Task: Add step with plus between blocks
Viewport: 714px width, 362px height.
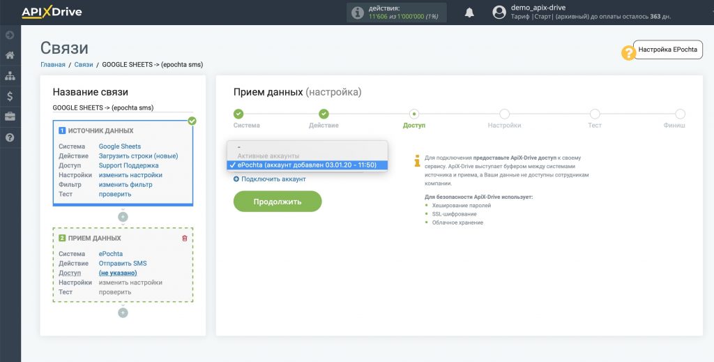Action: 123,217
